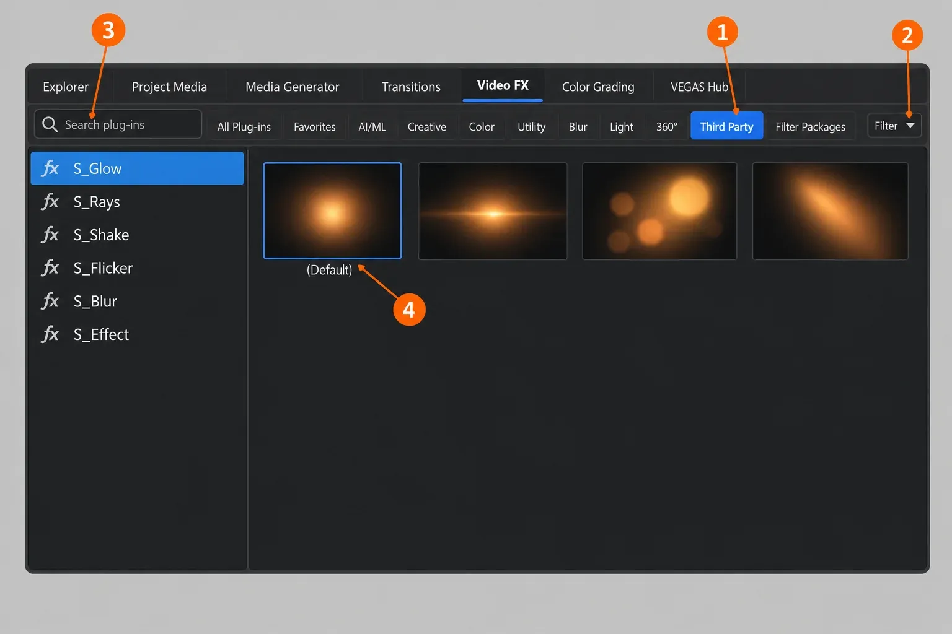Image resolution: width=952 pixels, height=634 pixels.
Task: Click the fx icon beside S_Blur
Action: point(50,302)
